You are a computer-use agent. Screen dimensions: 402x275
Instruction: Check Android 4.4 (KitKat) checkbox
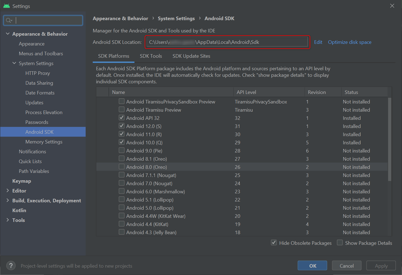[122, 224]
